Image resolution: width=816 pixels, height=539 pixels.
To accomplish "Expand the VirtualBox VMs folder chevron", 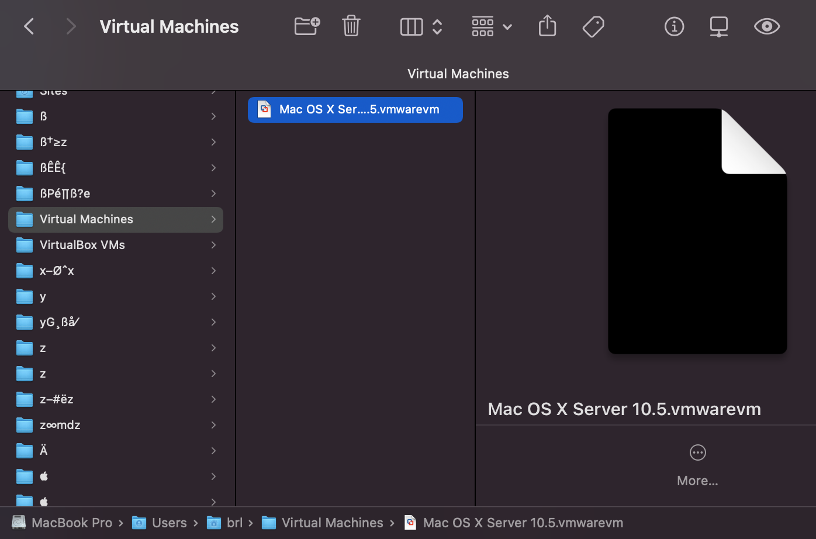I will pos(213,245).
